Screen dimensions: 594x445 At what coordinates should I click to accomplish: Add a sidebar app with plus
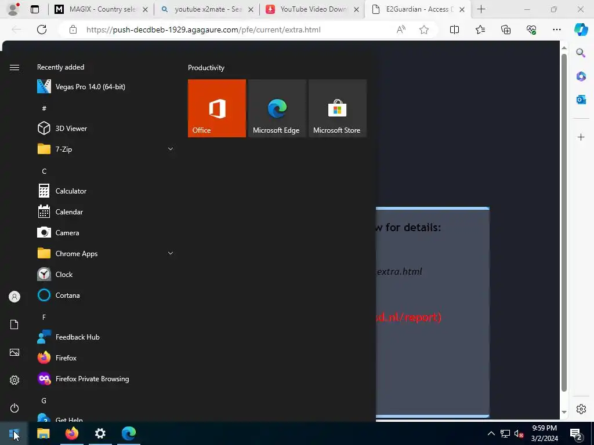click(581, 137)
